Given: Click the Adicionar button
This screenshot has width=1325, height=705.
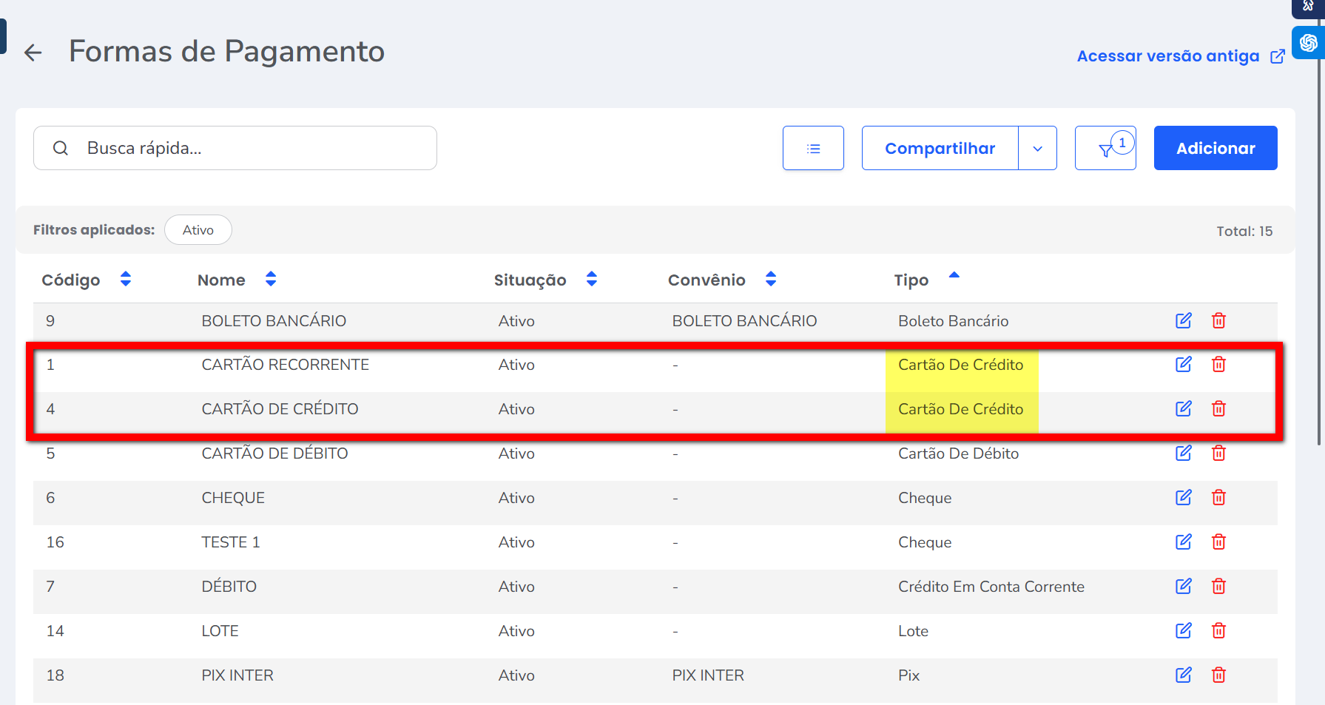Looking at the screenshot, I should point(1215,149).
